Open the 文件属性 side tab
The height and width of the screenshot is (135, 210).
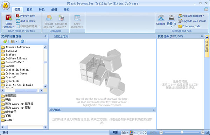coord(207,46)
